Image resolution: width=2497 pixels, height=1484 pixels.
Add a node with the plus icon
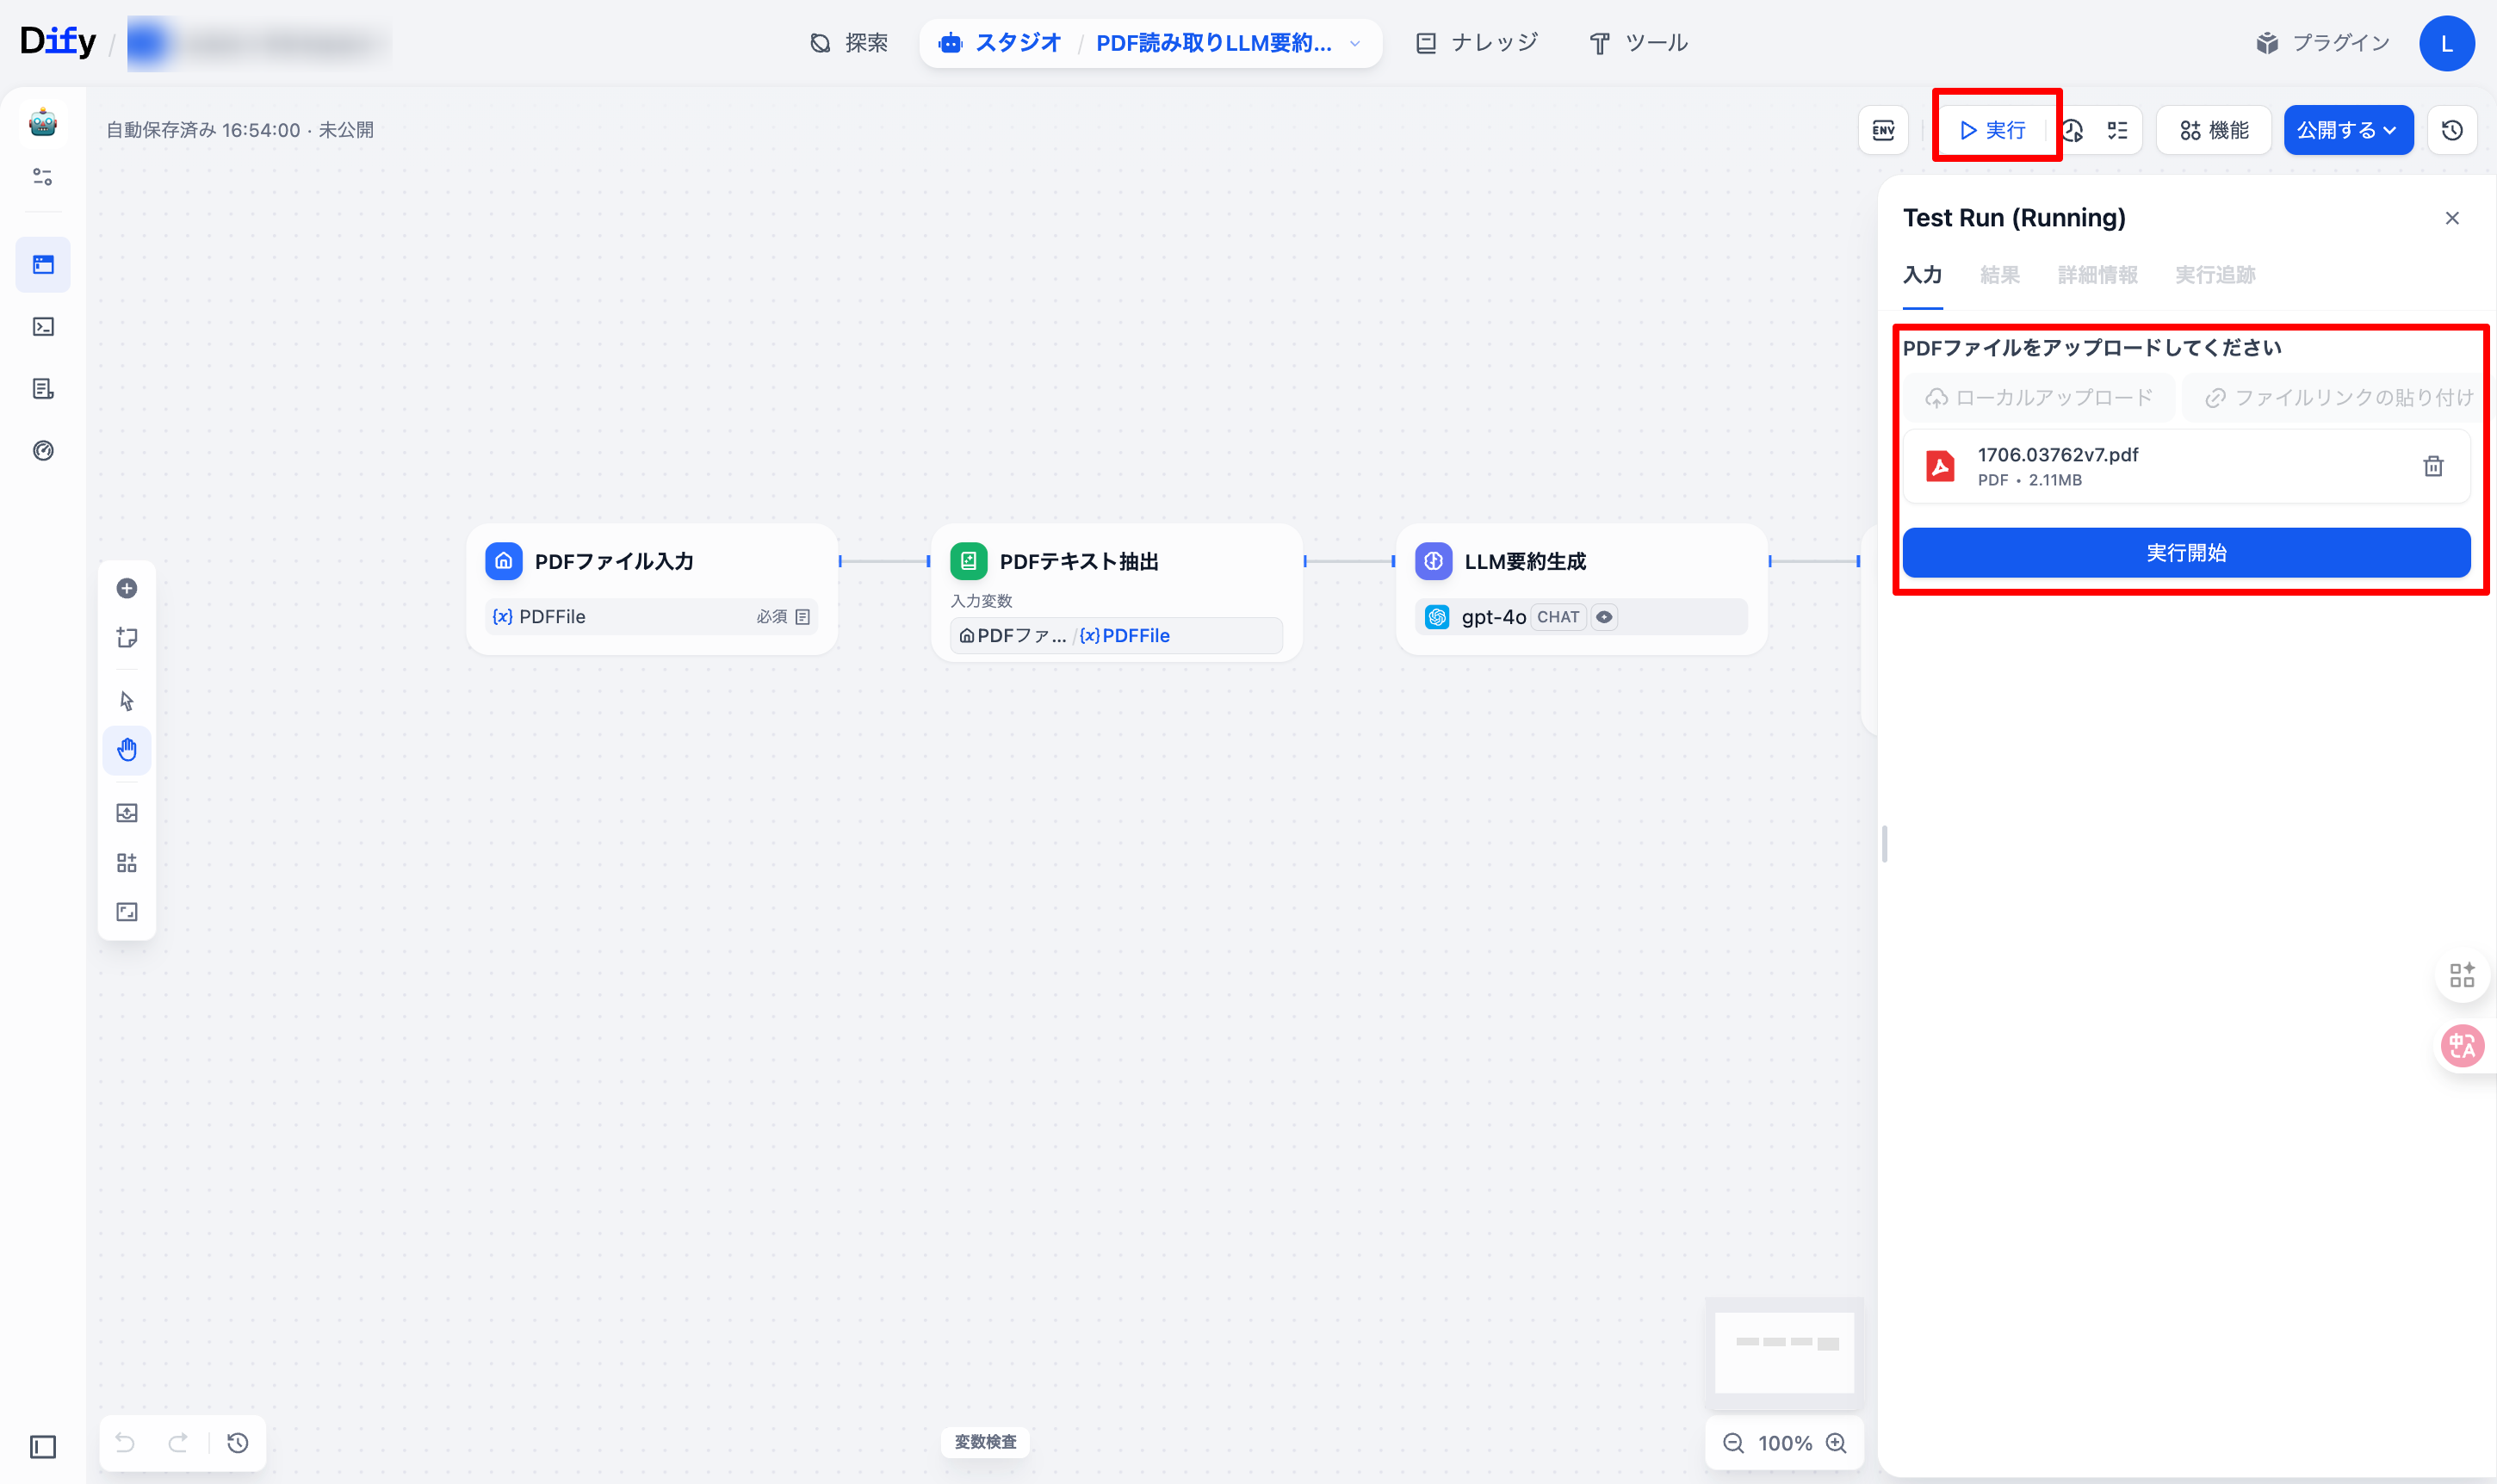(x=127, y=588)
